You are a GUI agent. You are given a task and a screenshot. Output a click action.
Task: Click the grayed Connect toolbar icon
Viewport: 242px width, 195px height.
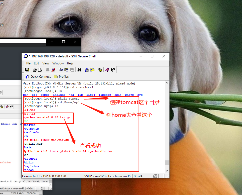(47, 70)
